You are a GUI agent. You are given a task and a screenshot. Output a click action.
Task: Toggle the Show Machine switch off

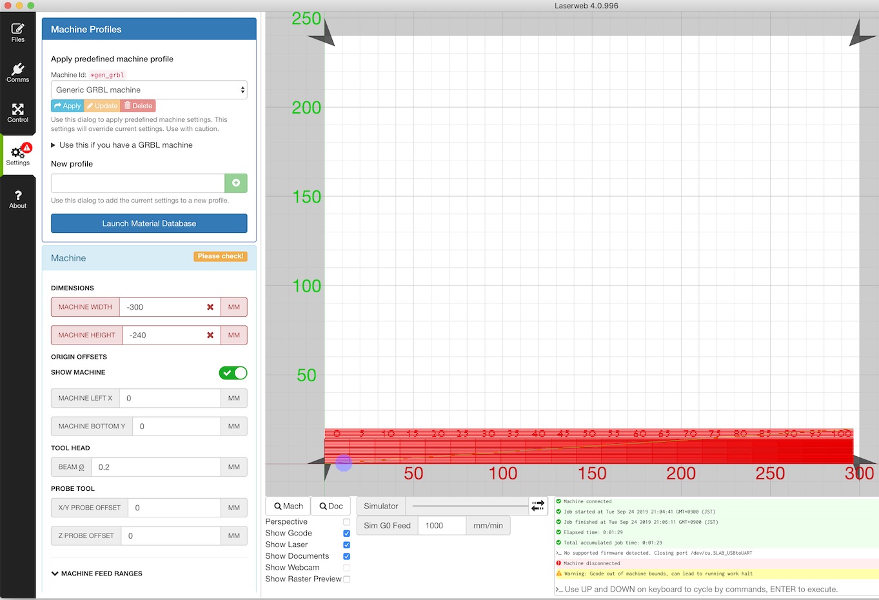[233, 373]
